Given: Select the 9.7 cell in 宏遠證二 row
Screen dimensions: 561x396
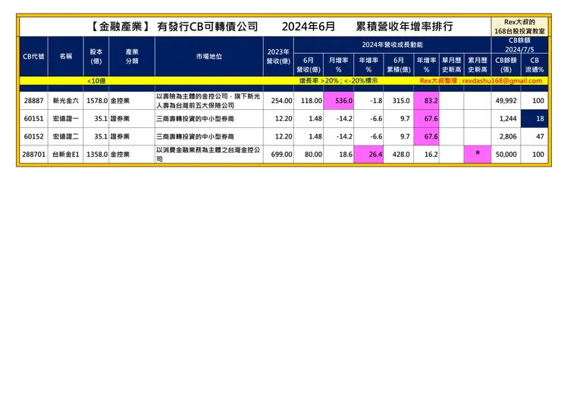Looking at the screenshot, I should (399, 136).
